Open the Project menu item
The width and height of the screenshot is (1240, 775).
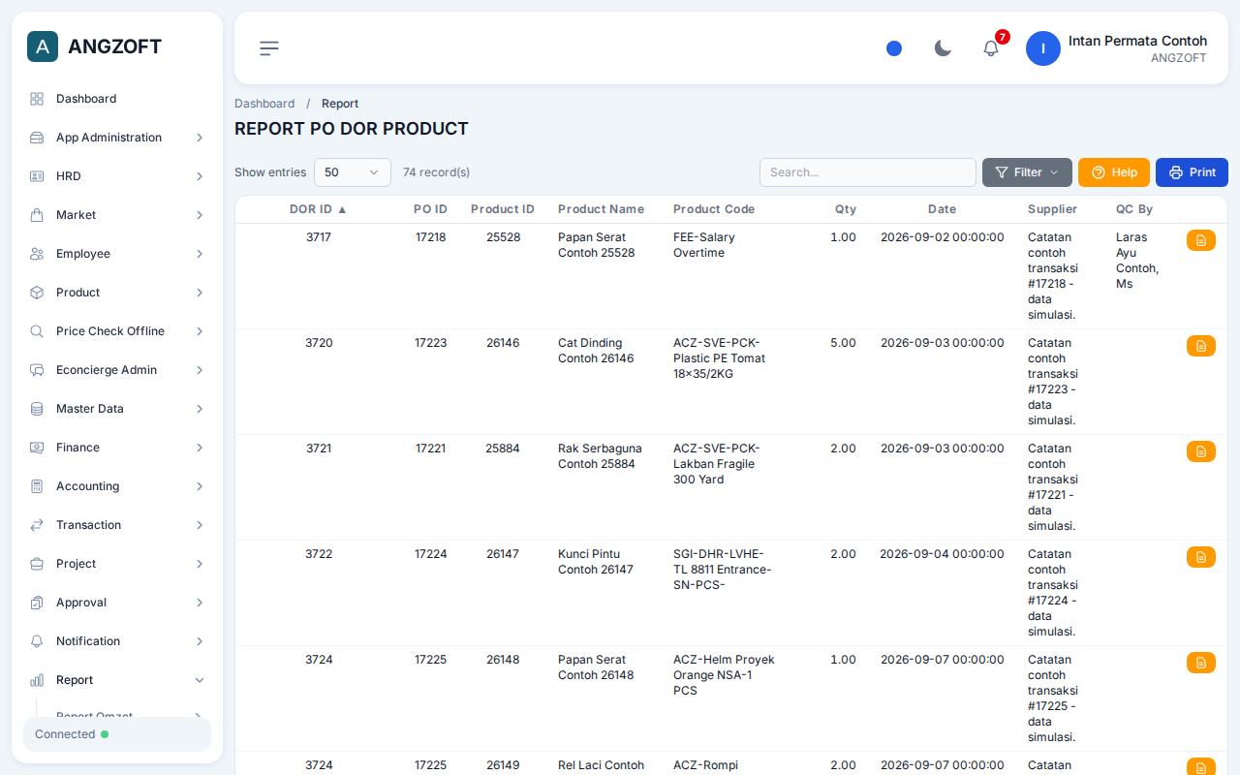(117, 564)
